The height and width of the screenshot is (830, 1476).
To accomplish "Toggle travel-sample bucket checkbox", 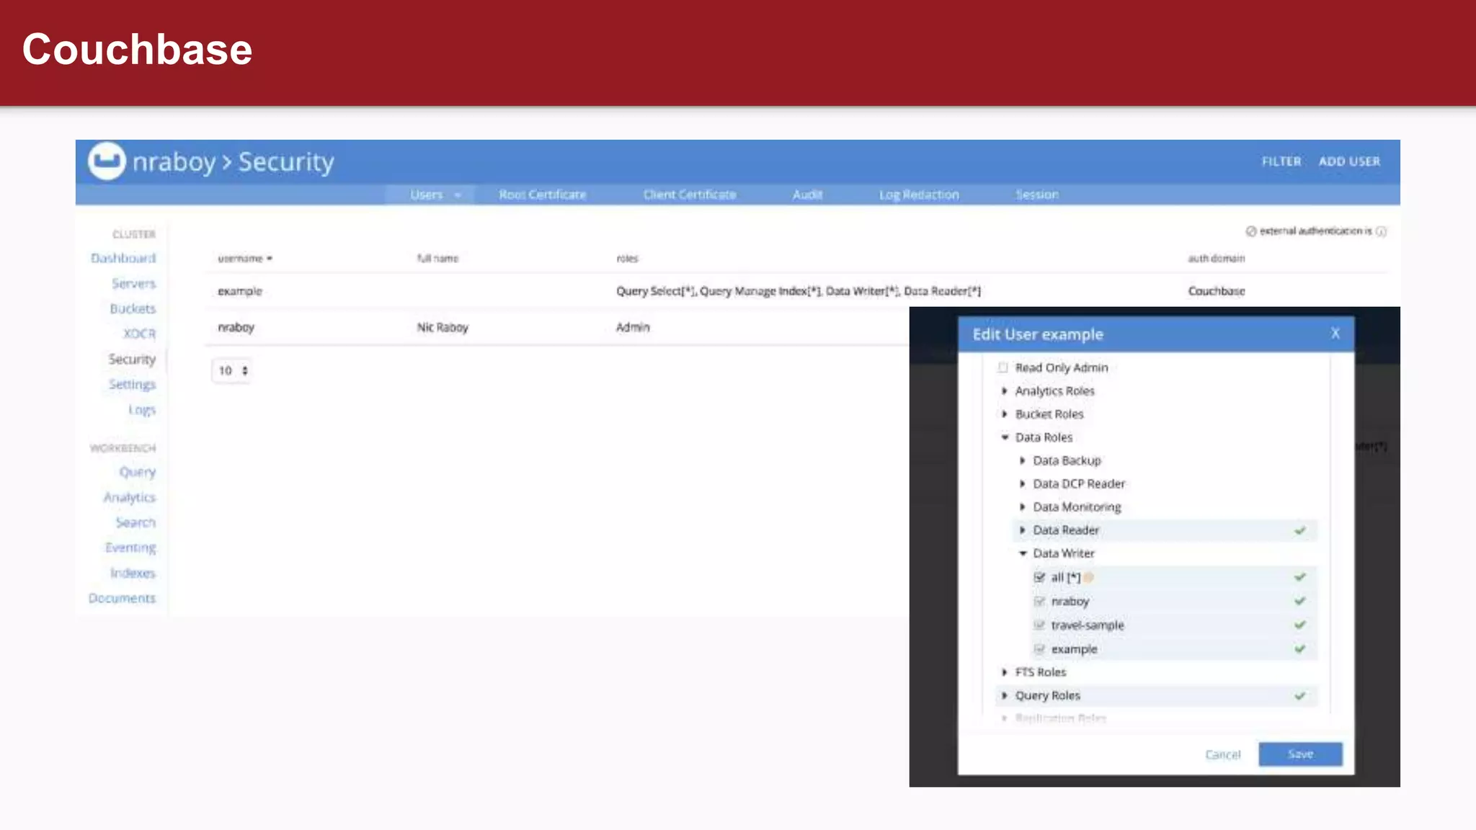I will point(1039,625).
